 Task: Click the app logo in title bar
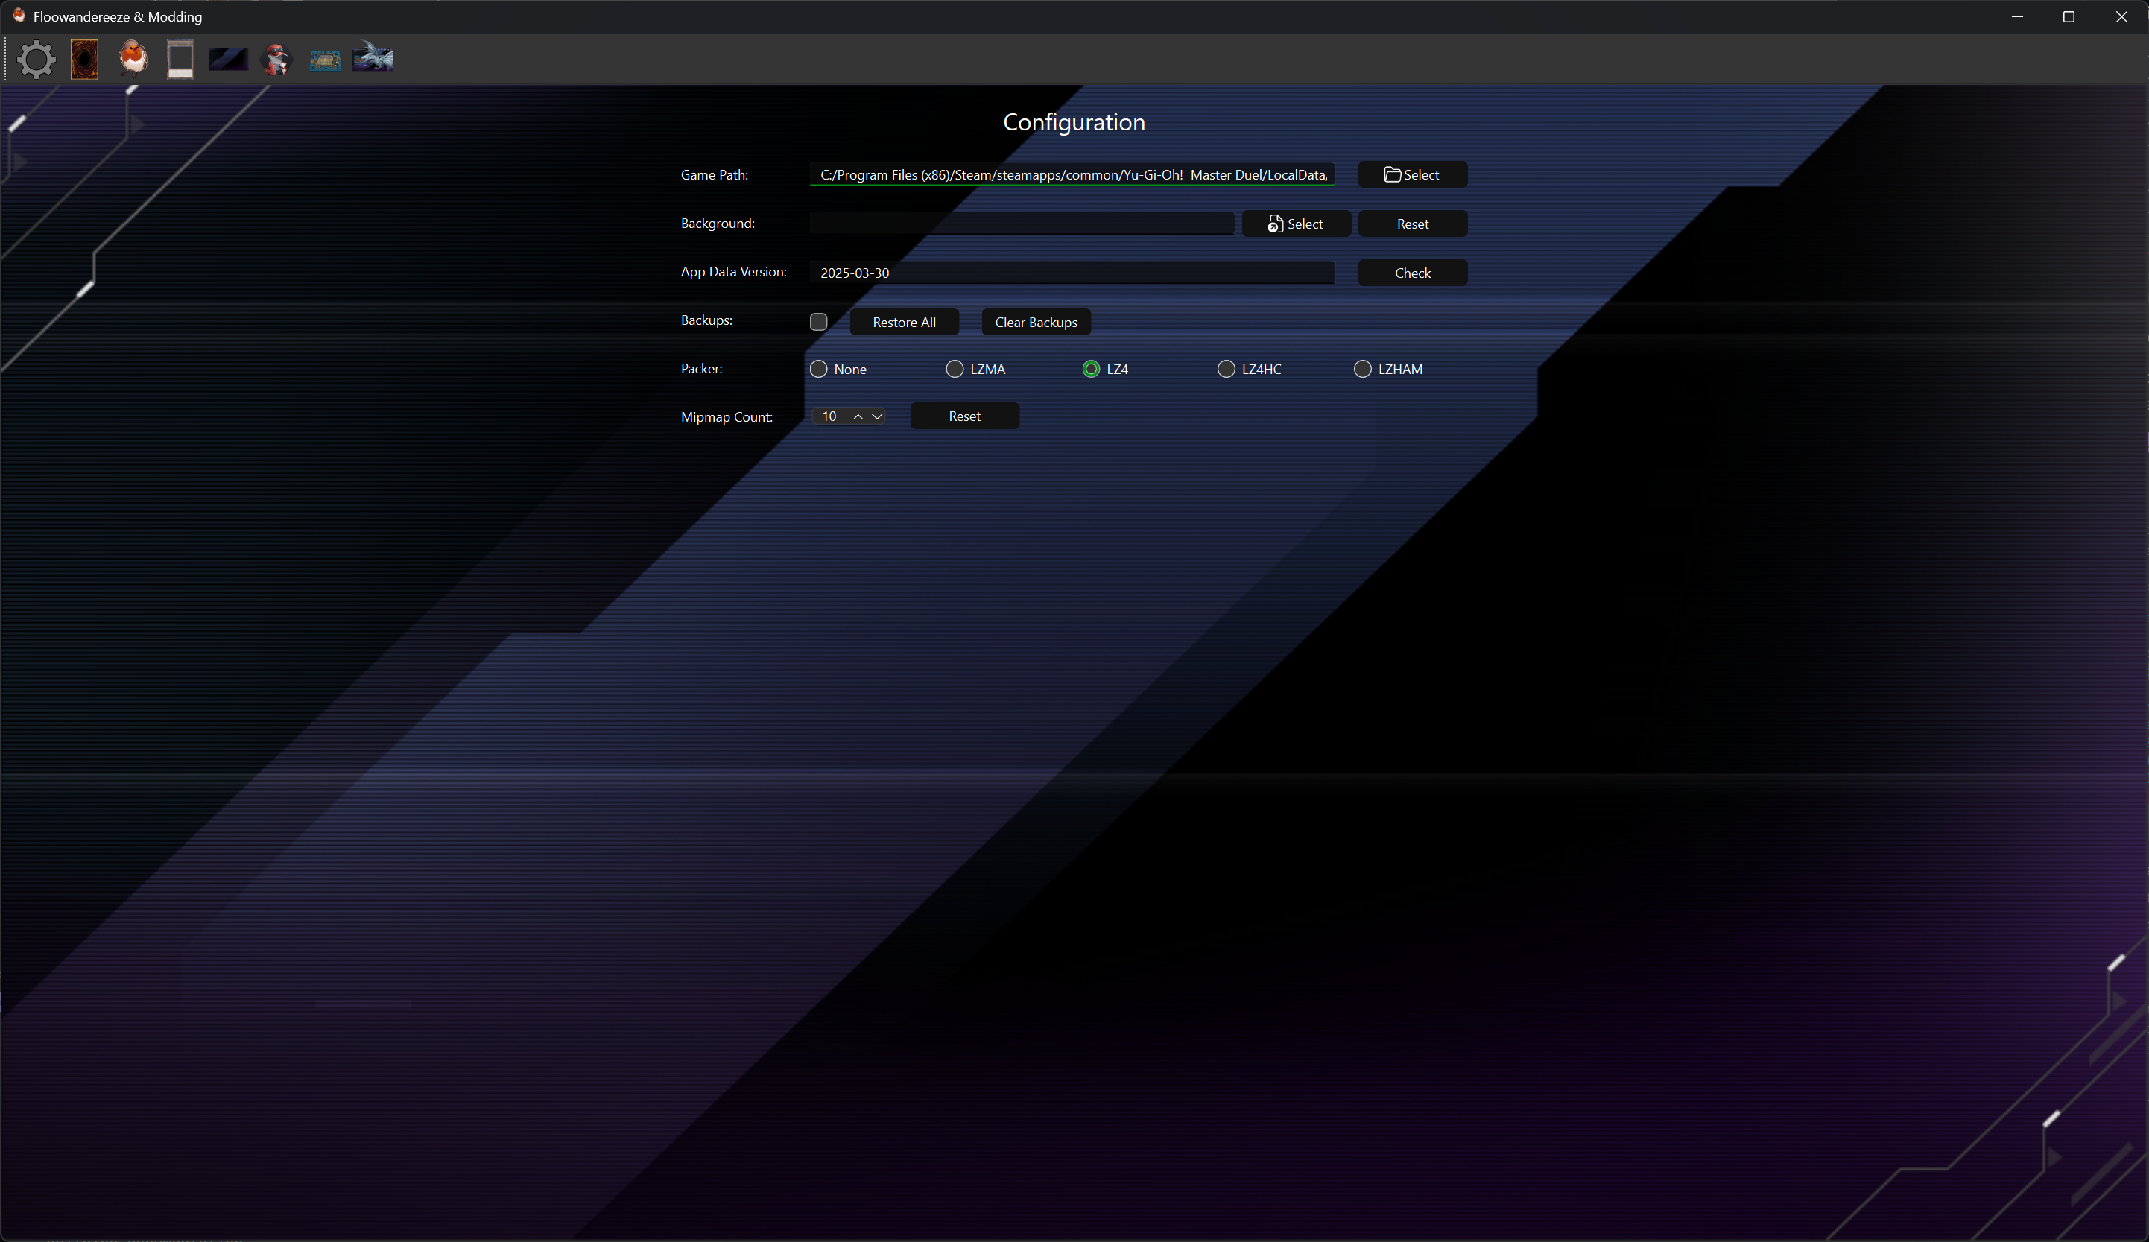pyautogui.click(x=19, y=16)
